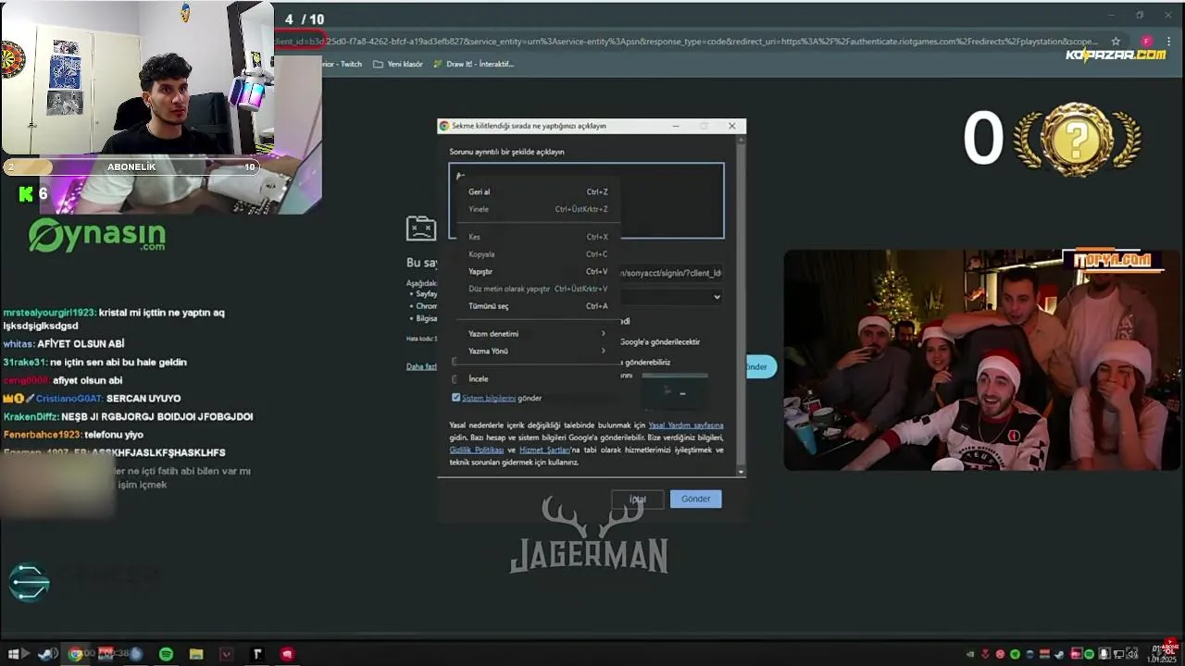Open the Hizmet Şartları link

[x=544, y=450]
